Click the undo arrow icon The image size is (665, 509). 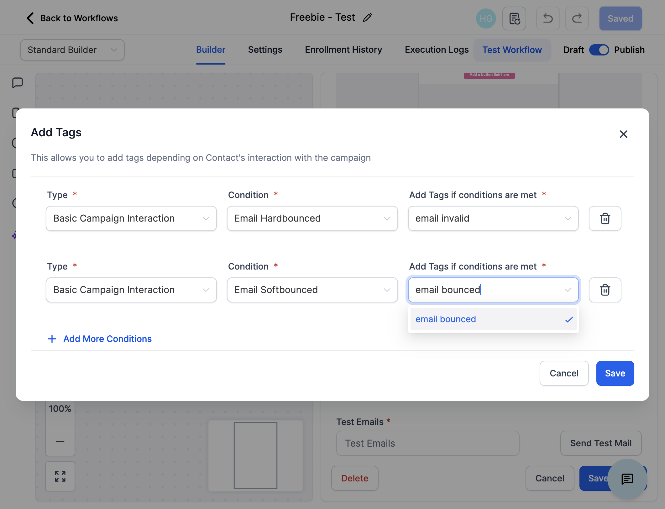coord(548,18)
